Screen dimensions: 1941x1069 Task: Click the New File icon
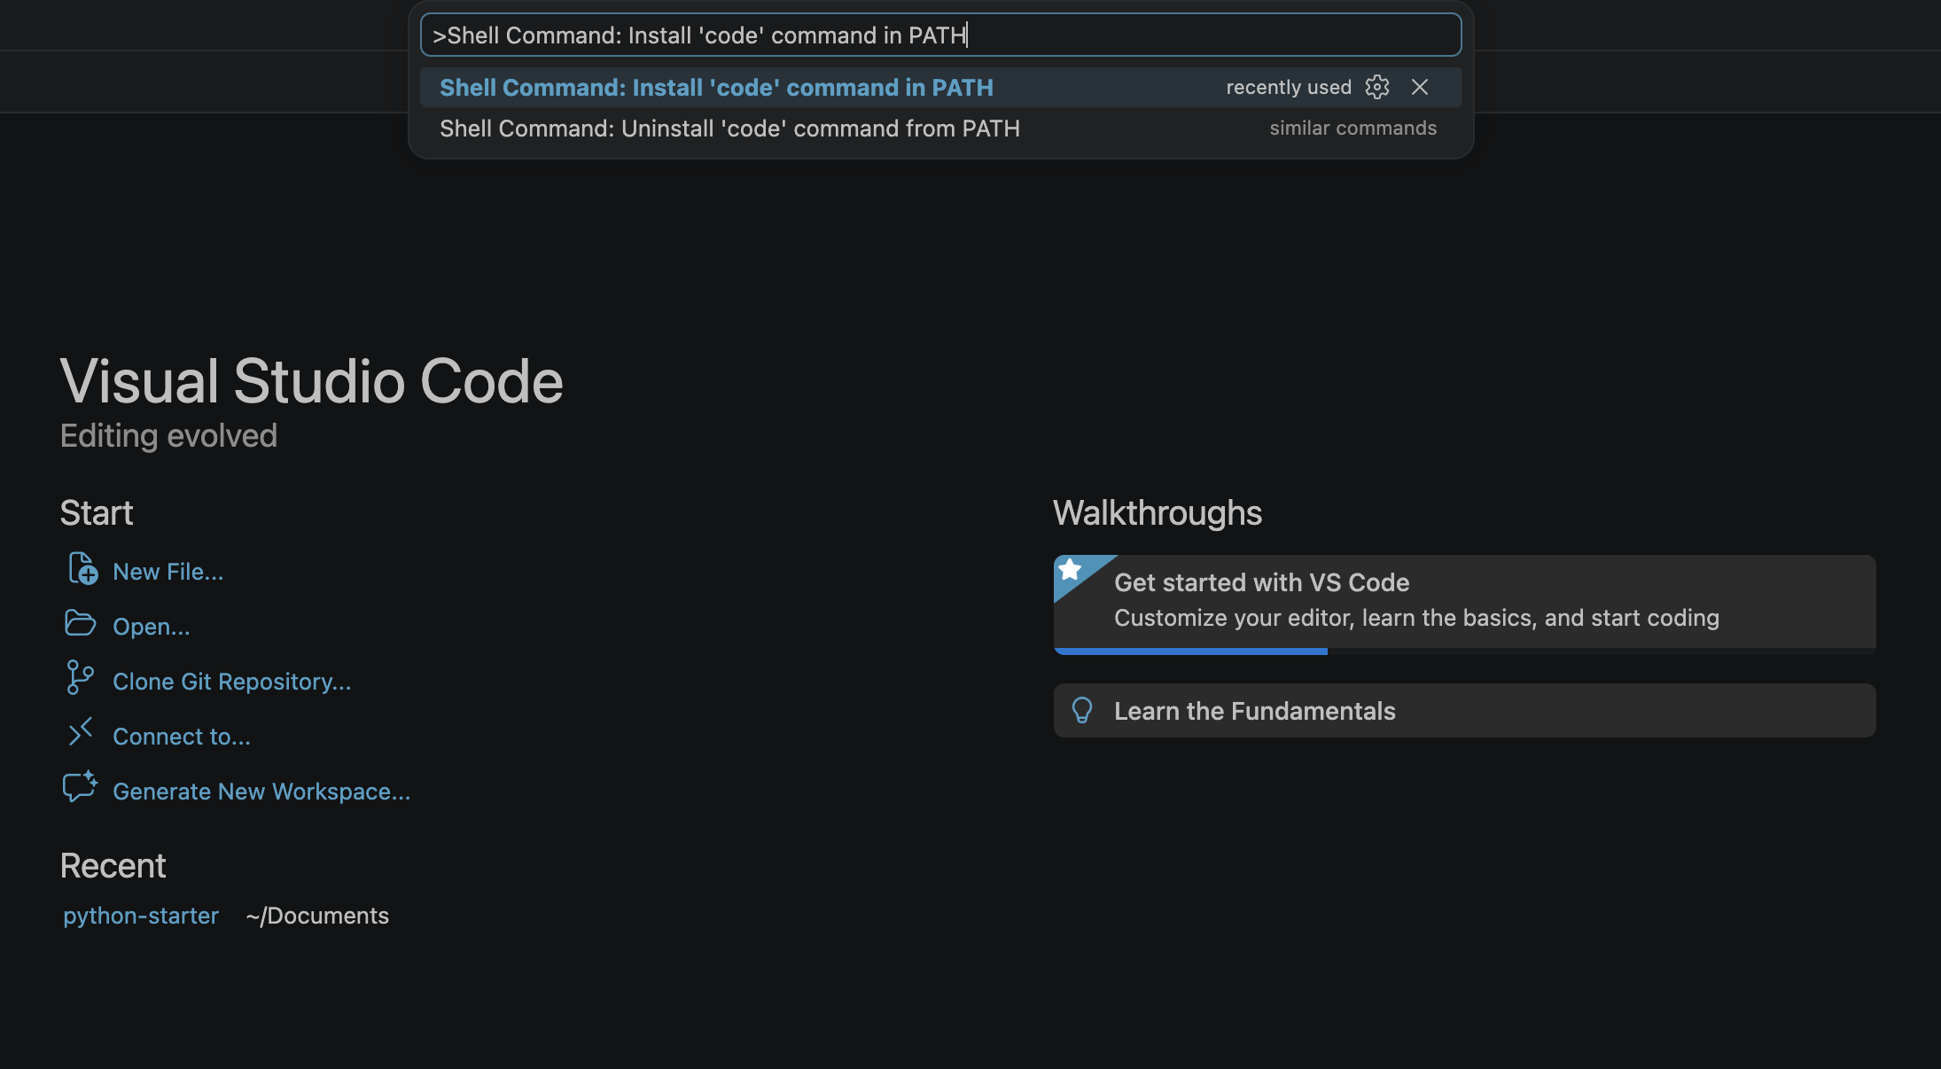(x=82, y=569)
